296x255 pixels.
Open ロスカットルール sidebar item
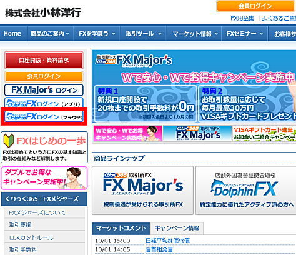coord(44,237)
